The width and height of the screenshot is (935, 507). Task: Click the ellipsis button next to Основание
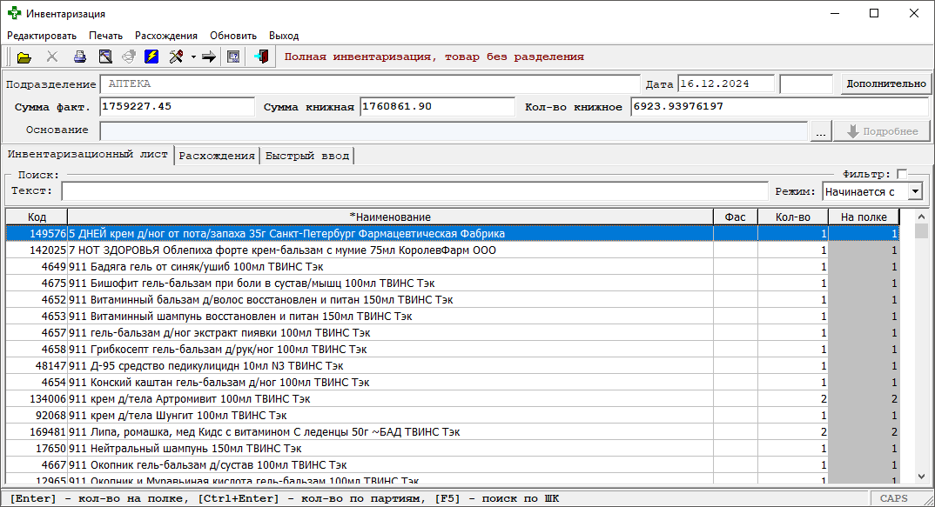[x=820, y=131]
